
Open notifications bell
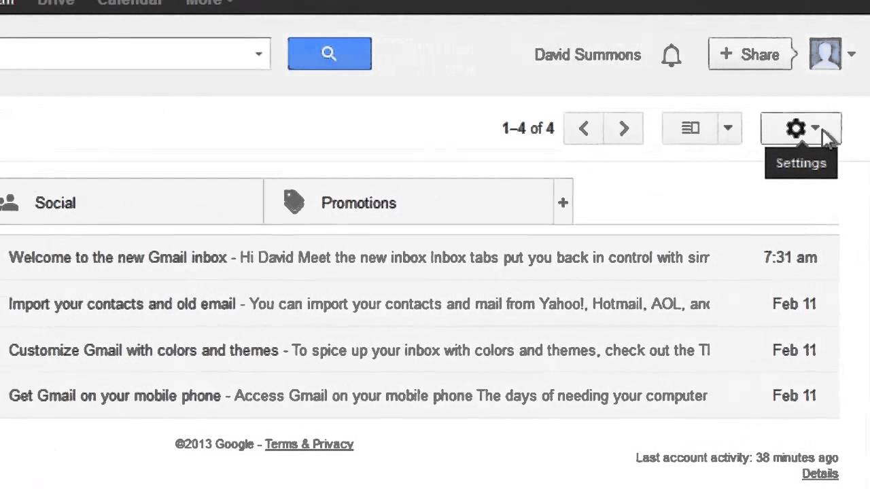671,55
